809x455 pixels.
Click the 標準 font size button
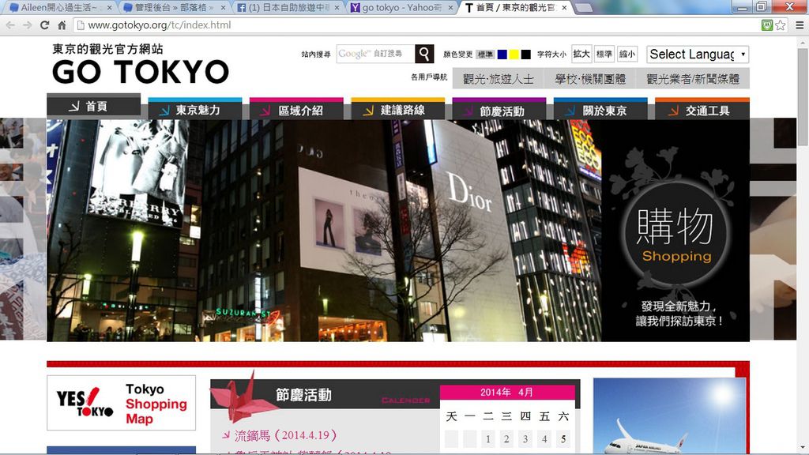coord(604,54)
